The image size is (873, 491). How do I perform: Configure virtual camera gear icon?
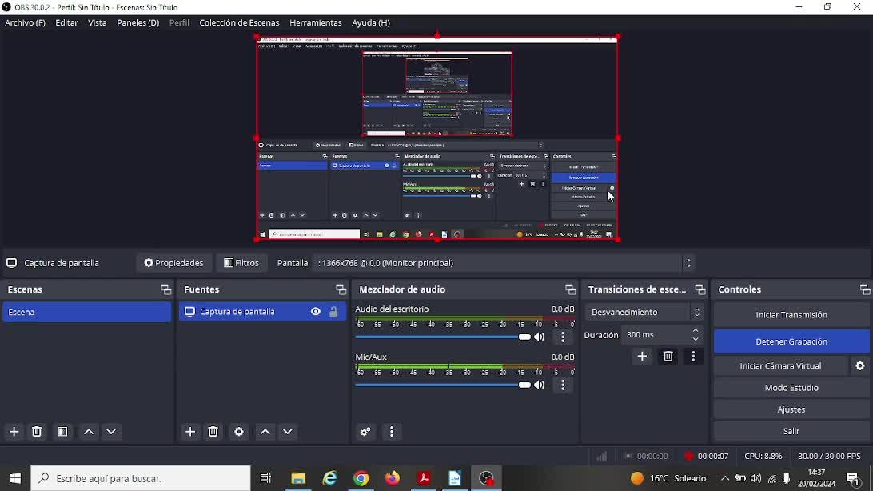(x=860, y=365)
